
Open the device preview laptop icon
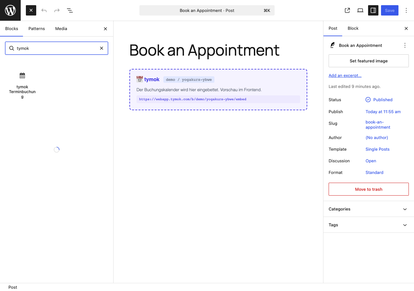[360, 10]
